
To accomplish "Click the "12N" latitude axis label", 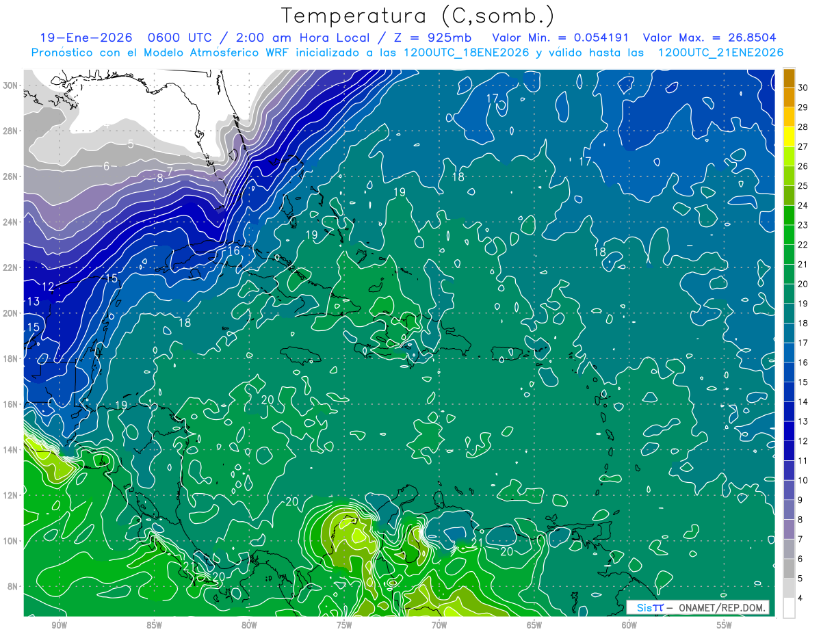I will point(10,495).
